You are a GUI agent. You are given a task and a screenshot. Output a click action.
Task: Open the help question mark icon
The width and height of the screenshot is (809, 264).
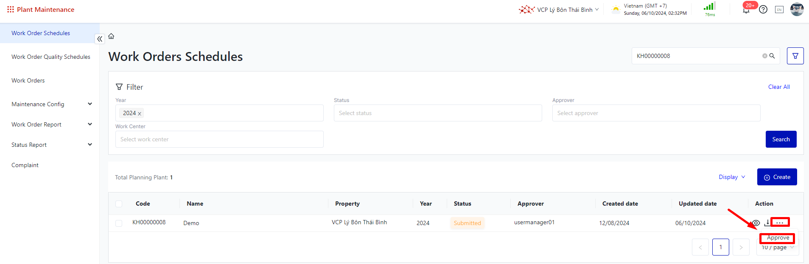pyautogui.click(x=763, y=9)
